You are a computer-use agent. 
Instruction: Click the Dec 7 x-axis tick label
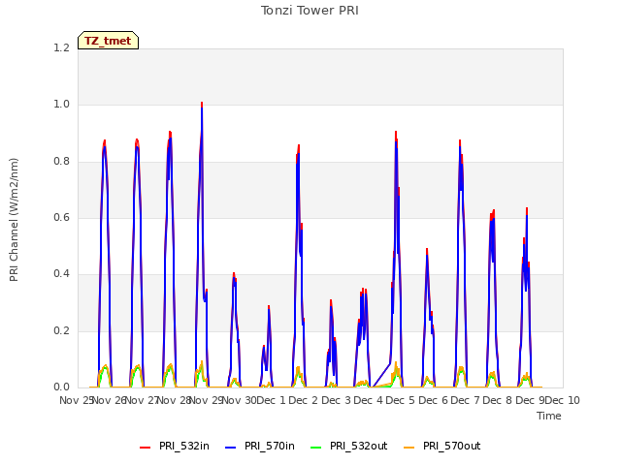[465, 400]
